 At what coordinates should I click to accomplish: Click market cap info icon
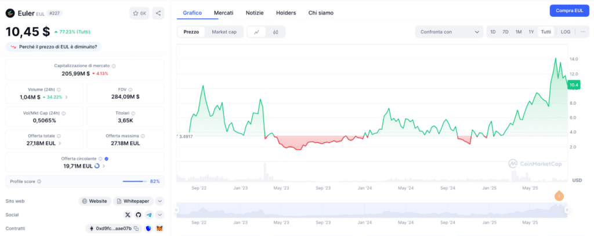pos(114,66)
